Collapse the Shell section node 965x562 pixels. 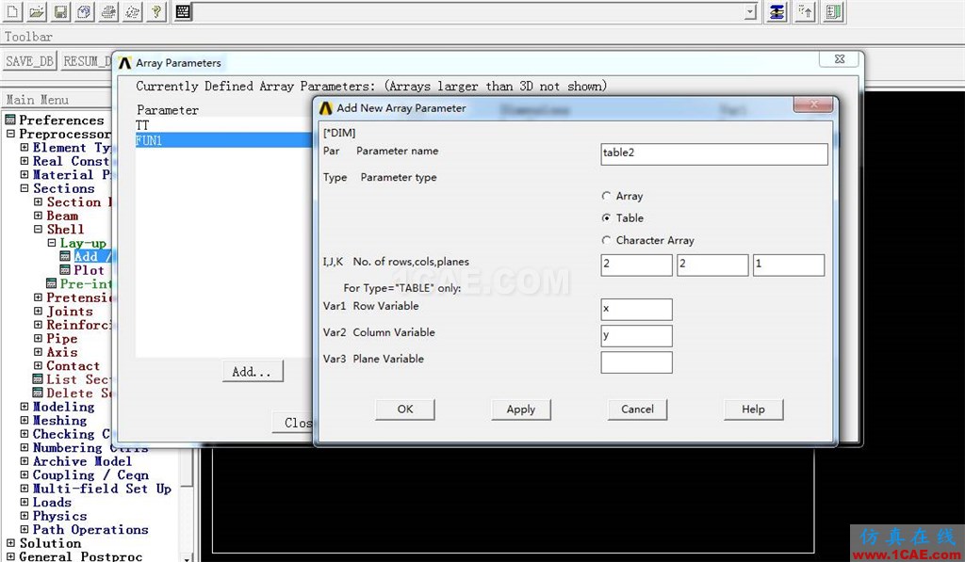38,229
